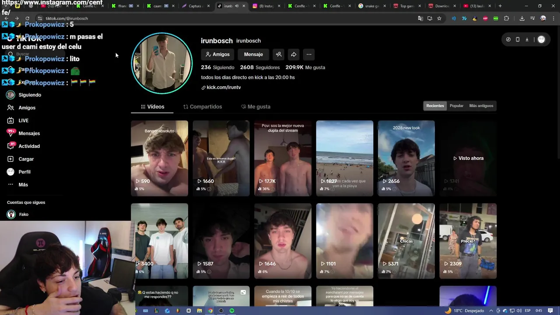Open the video with 1587 views
Viewport: 560px width, 315px height.
pos(221,241)
